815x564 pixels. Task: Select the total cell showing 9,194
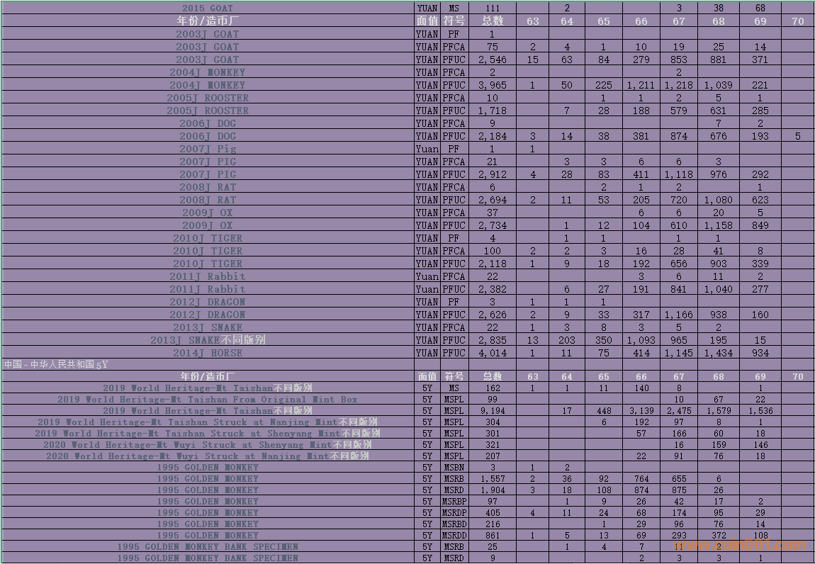click(x=492, y=411)
